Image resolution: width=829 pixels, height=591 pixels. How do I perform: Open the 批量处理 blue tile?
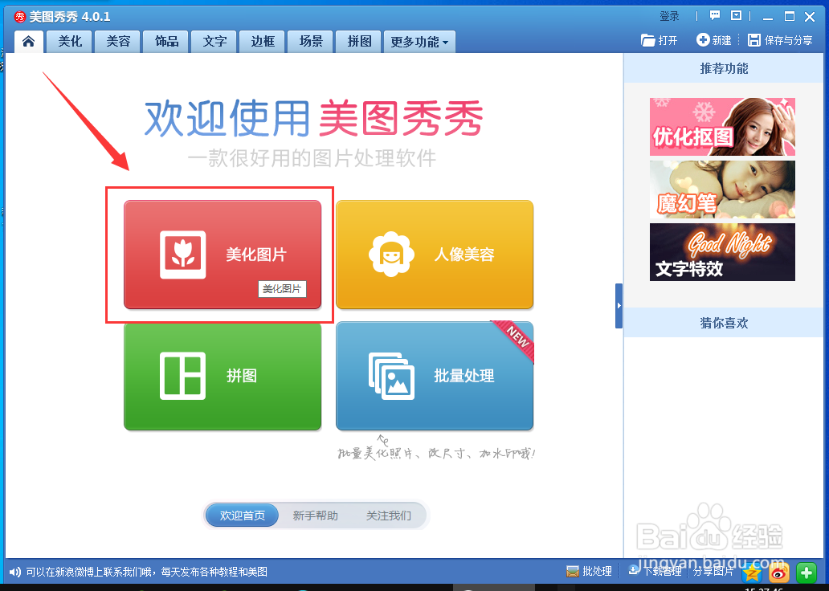pyautogui.click(x=435, y=376)
